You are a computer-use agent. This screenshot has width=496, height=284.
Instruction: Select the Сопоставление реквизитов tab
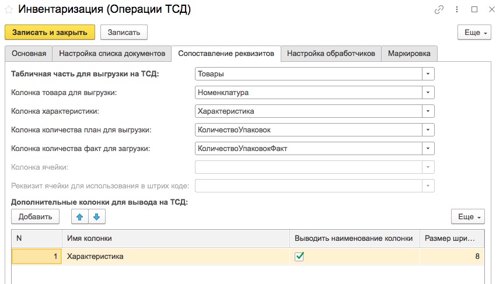[x=226, y=54]
